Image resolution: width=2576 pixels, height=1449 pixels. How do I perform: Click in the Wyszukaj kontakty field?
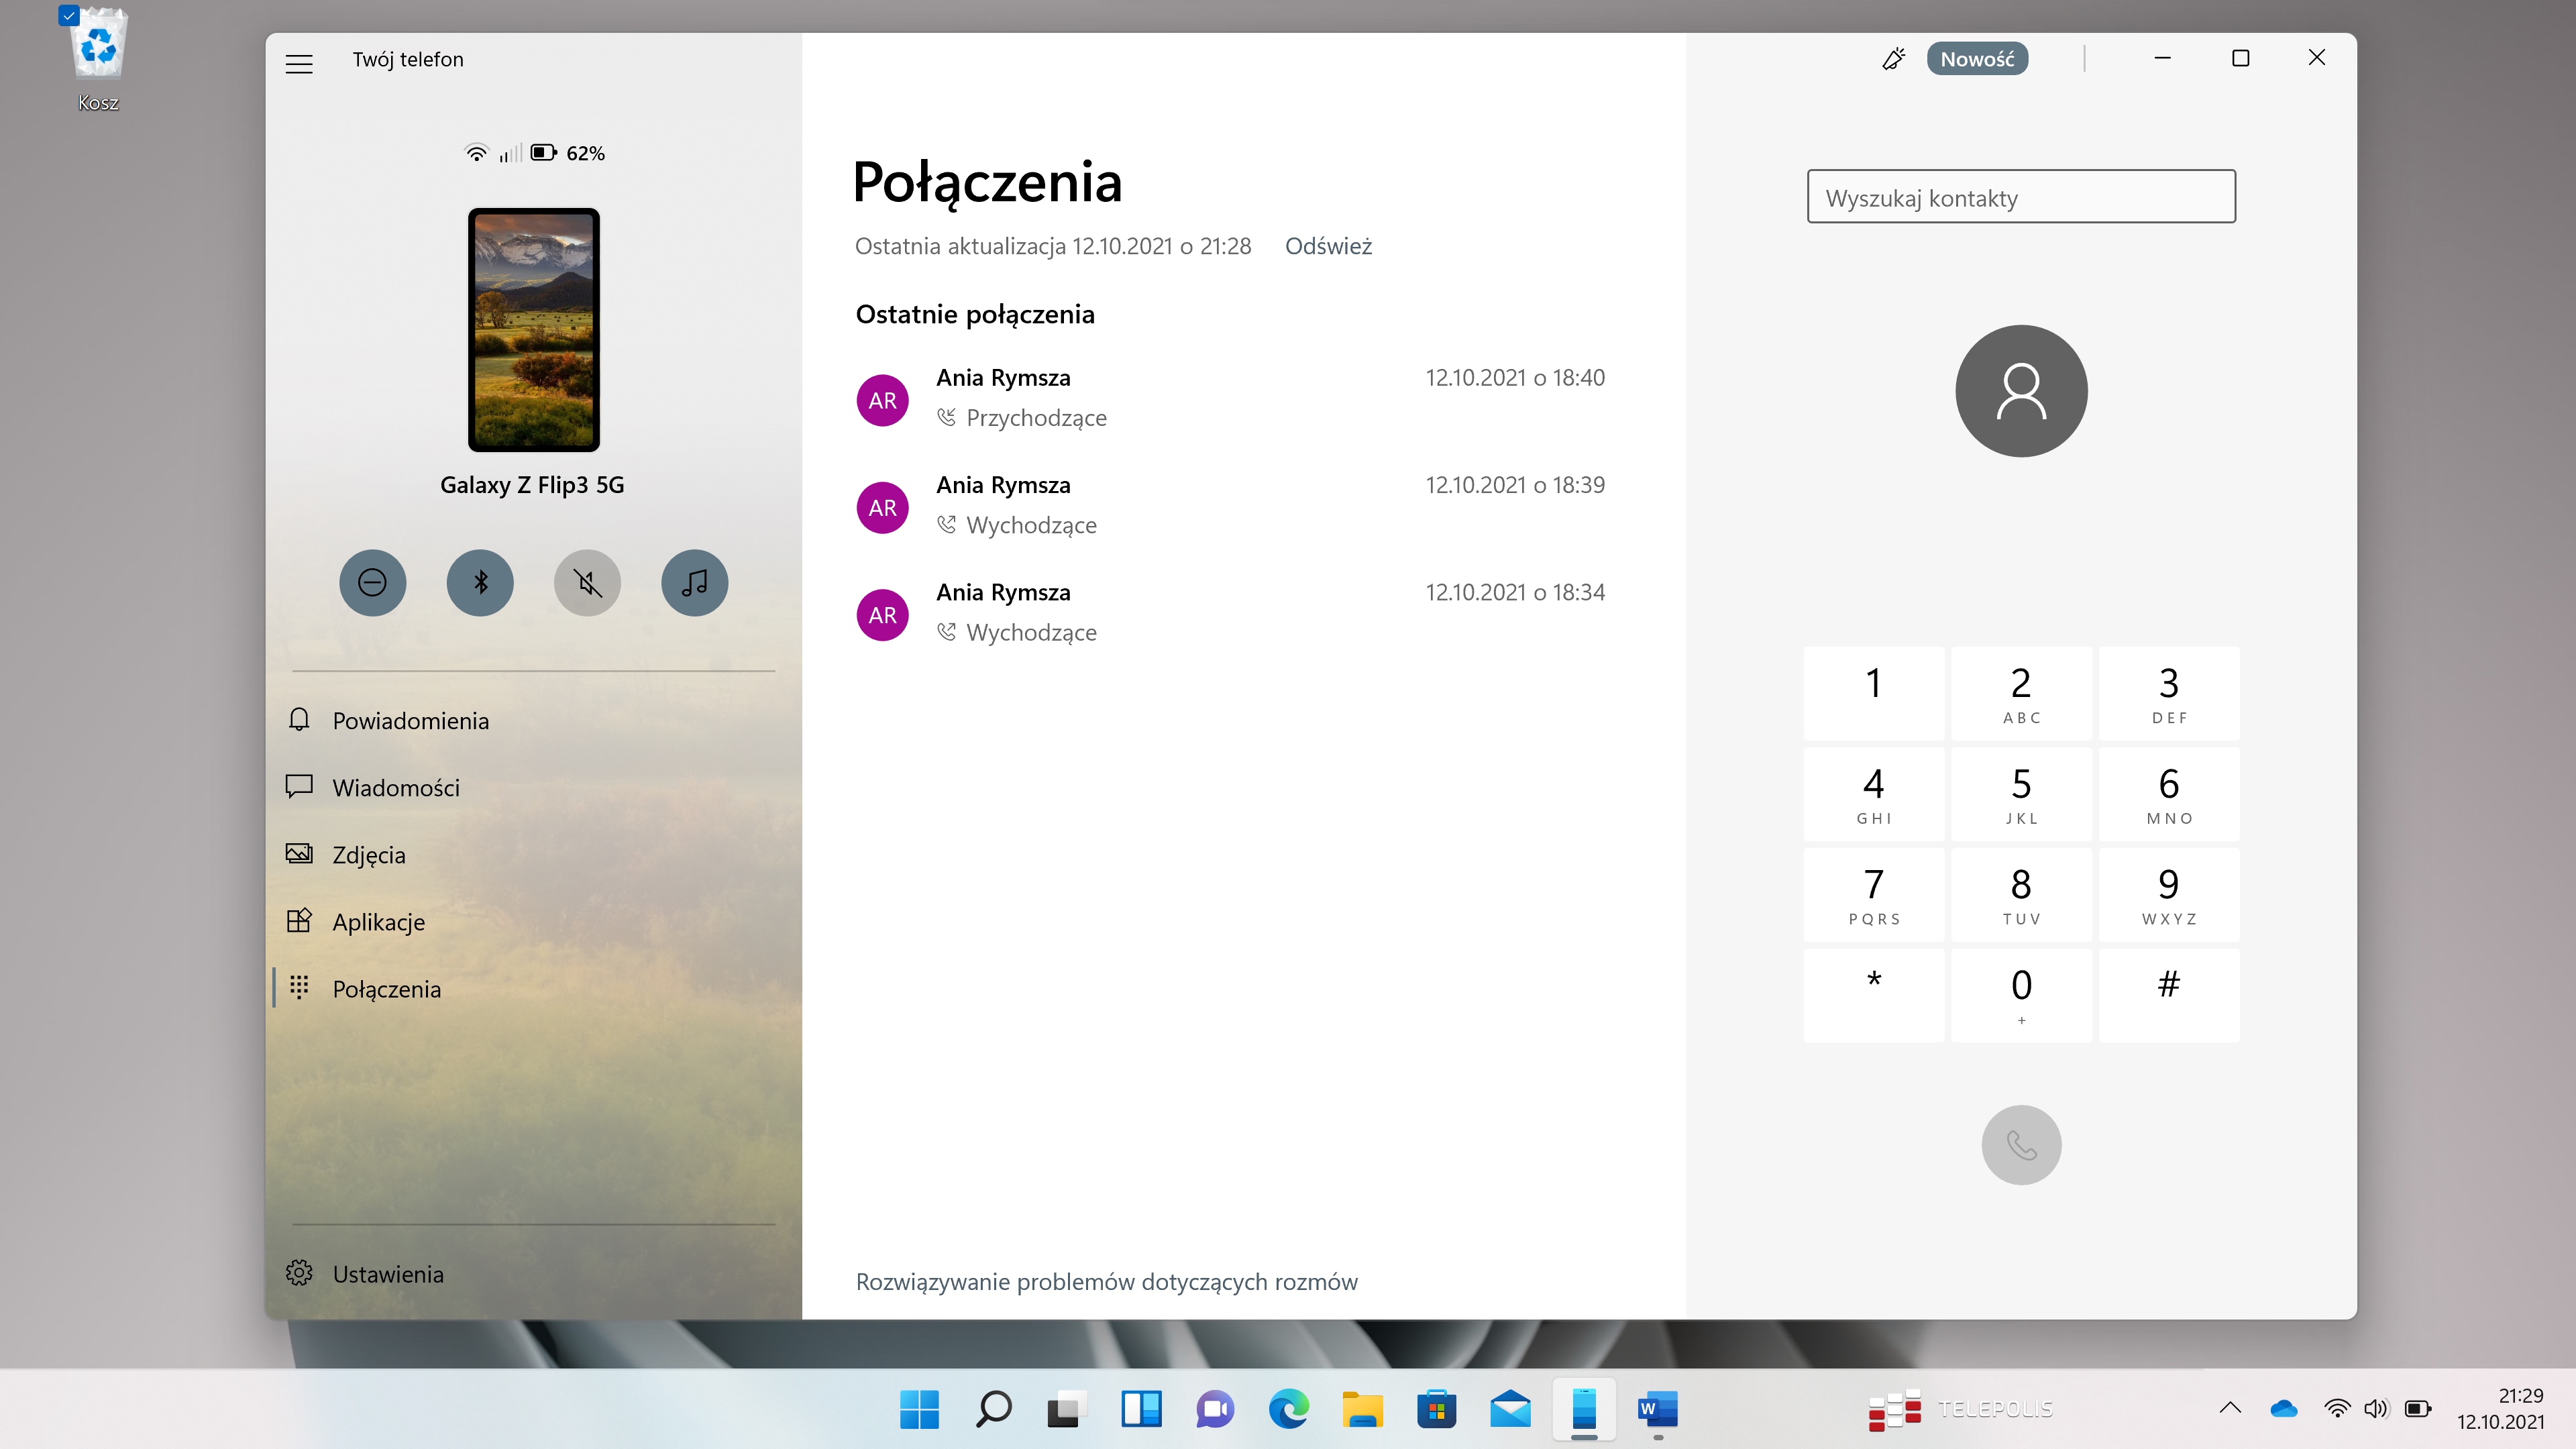2020,197
